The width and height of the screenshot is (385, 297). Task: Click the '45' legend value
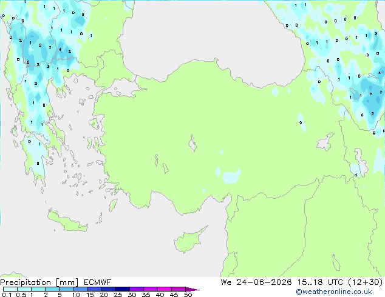point(174,295)
